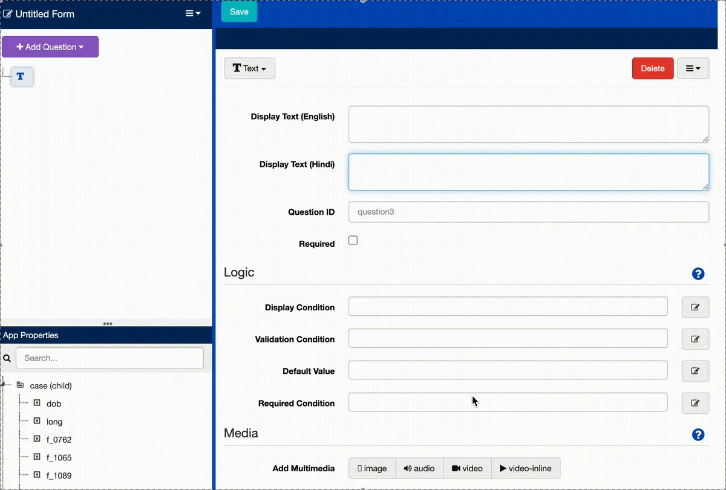The image size is (726, 490).
Task: Click the property icon beside f_1065
Action: [x=37, y=457]
